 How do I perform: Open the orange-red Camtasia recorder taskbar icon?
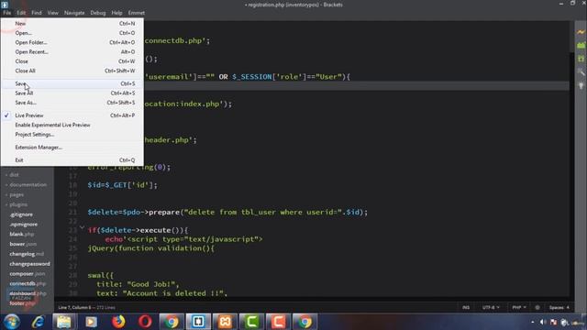pyautogui.click(x=278, y=322)
